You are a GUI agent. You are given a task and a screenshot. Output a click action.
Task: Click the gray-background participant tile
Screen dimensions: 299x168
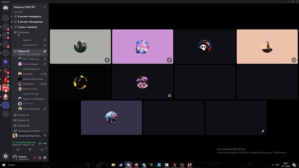(80, 47)
